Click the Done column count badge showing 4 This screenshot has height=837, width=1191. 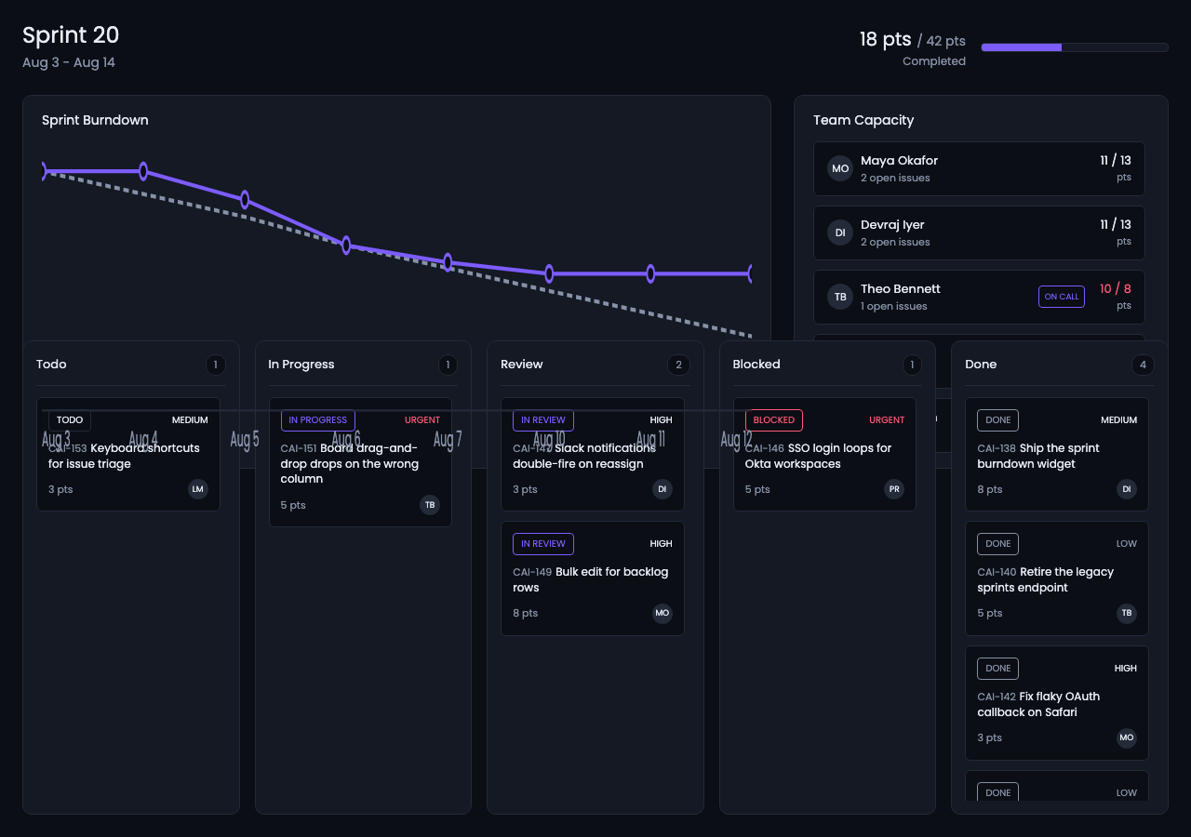[1144, 365]
